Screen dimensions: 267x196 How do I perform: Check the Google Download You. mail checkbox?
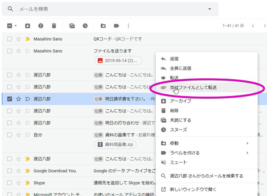pos(10,171)
